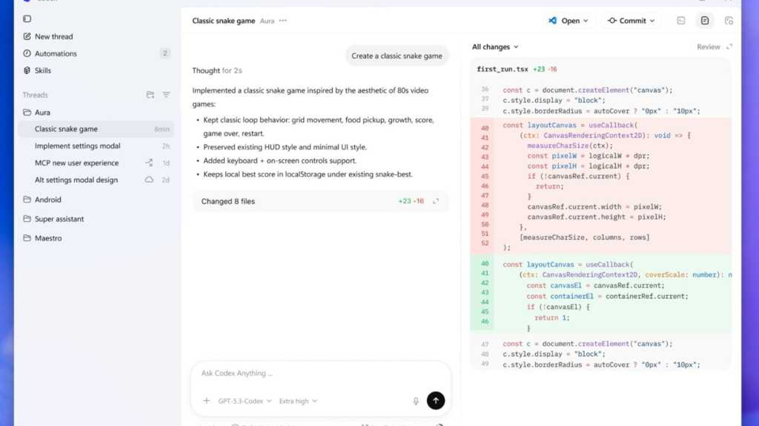This screenshot has width=759, height=426.
Task: Toggle the terminal panel icon
Action: (681, 21)
